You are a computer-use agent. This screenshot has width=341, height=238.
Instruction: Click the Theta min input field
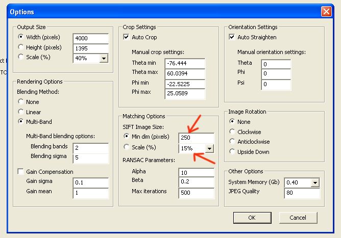(x=184, y=63)
